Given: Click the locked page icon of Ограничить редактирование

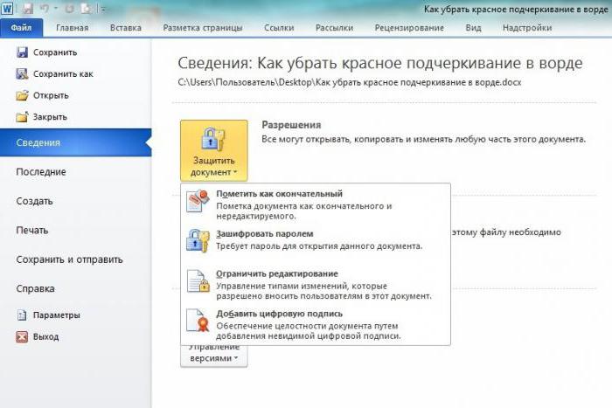Looking at the screenshot, I should (x=198, y=280).
